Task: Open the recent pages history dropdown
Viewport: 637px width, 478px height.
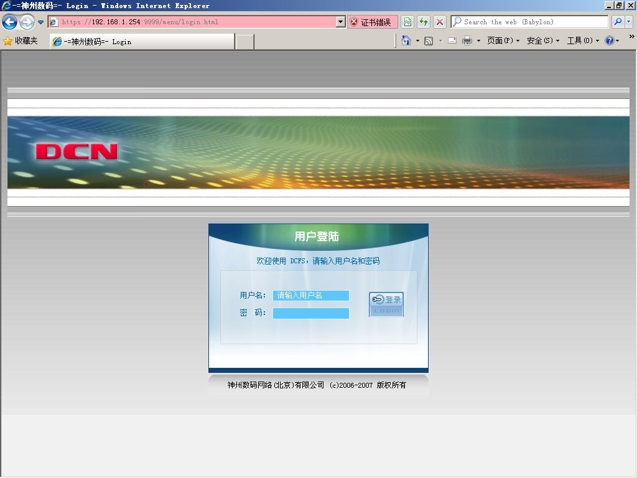Action: (x=40, y=22)
